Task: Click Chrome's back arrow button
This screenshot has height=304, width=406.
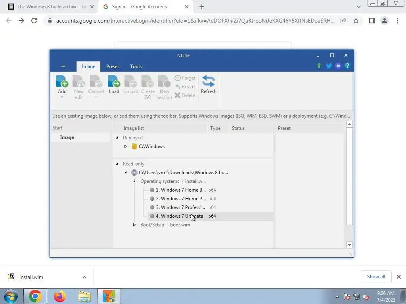Action: click(x=9, y=21)
